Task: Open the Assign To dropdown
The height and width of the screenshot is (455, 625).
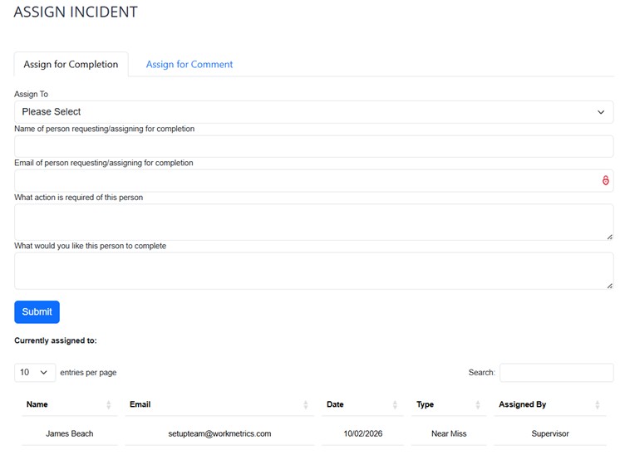Action: 313,112
